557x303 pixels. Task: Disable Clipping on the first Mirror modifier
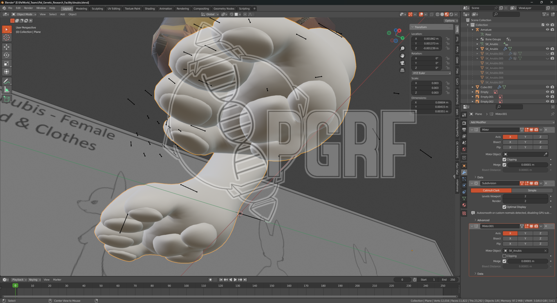(504, 160)
